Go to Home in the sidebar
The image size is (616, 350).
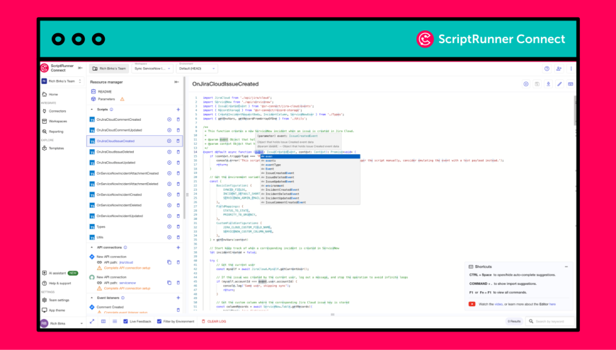(x=50, y=95)
